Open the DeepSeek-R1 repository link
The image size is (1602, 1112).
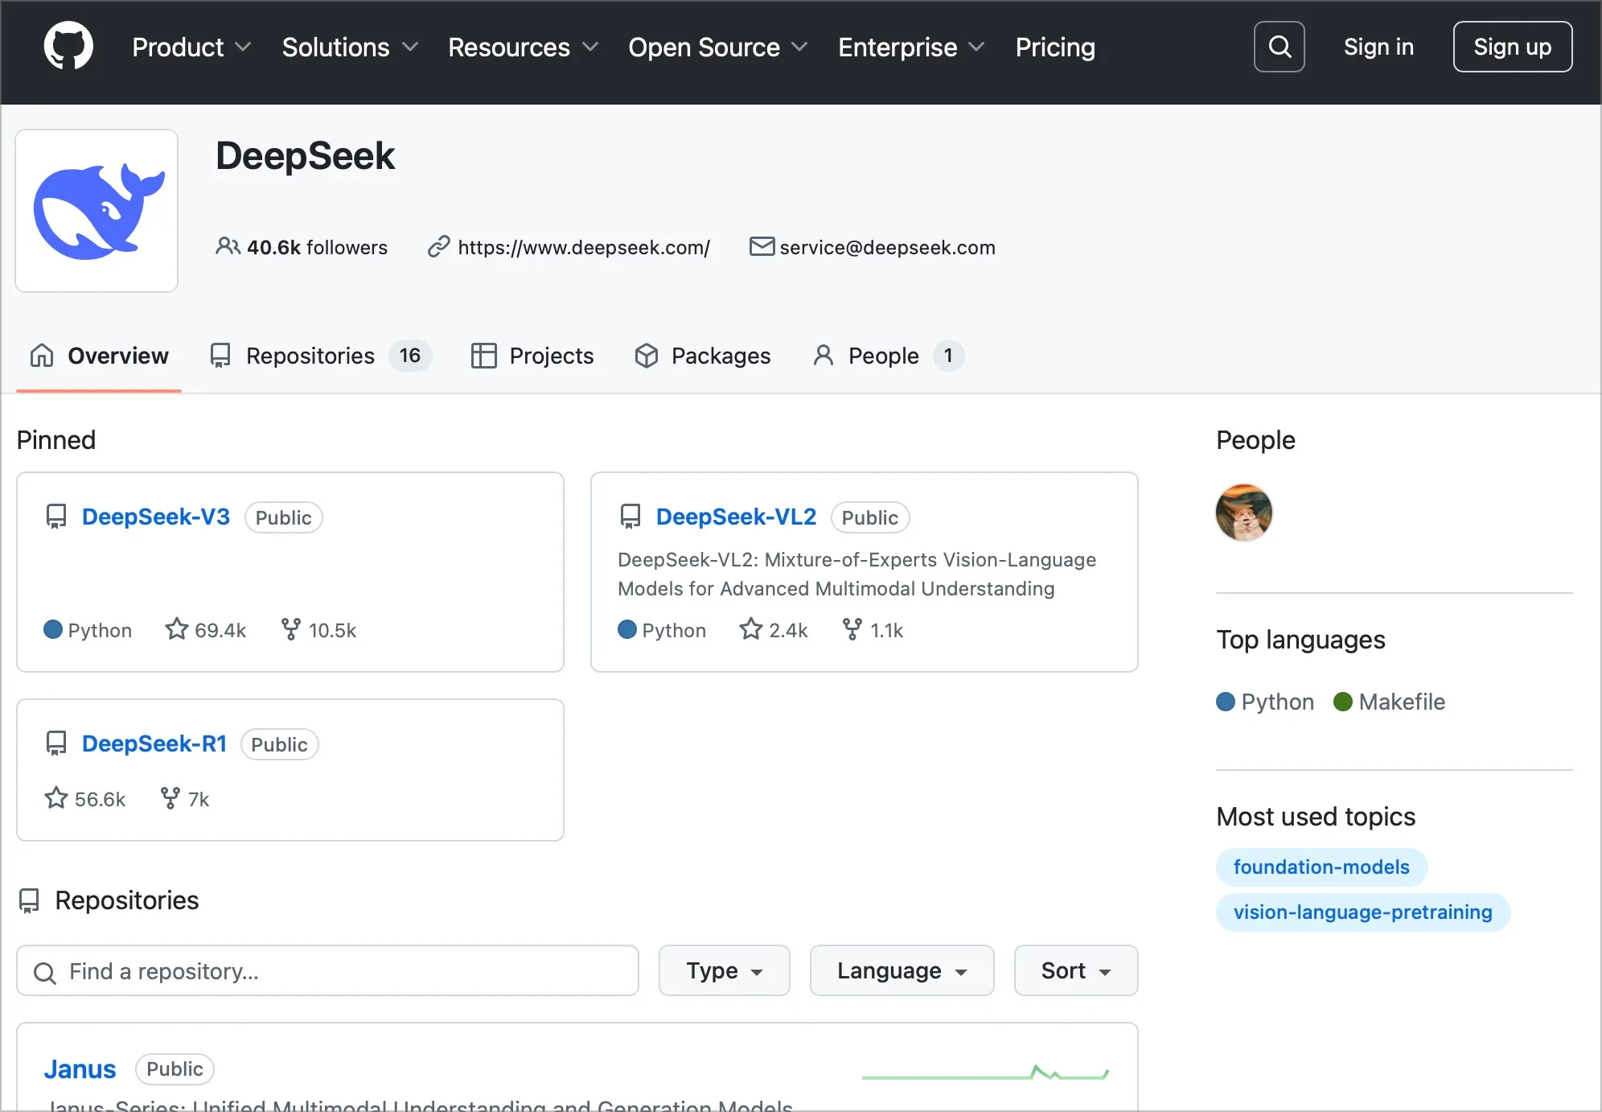click(154, 743)
